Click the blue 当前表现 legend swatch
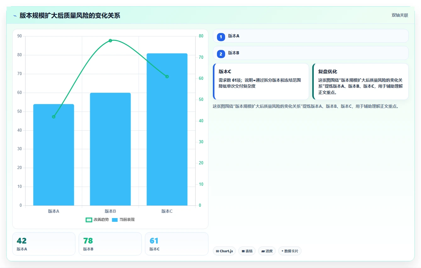Viewport: 421px width, 268px height. point(115,220)
